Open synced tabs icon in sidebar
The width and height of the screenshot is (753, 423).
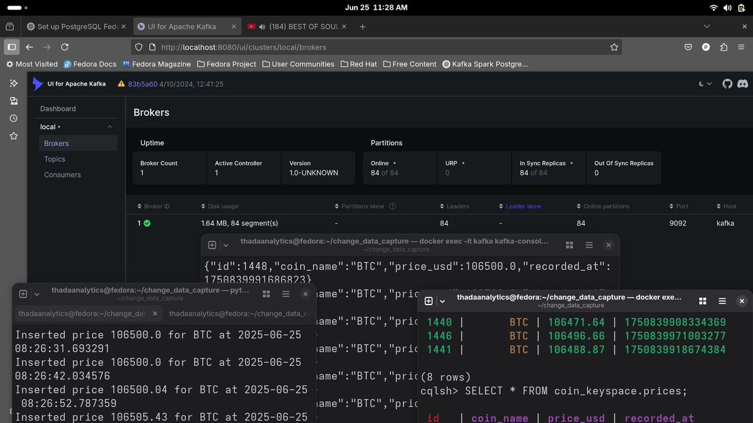[13, 101]
